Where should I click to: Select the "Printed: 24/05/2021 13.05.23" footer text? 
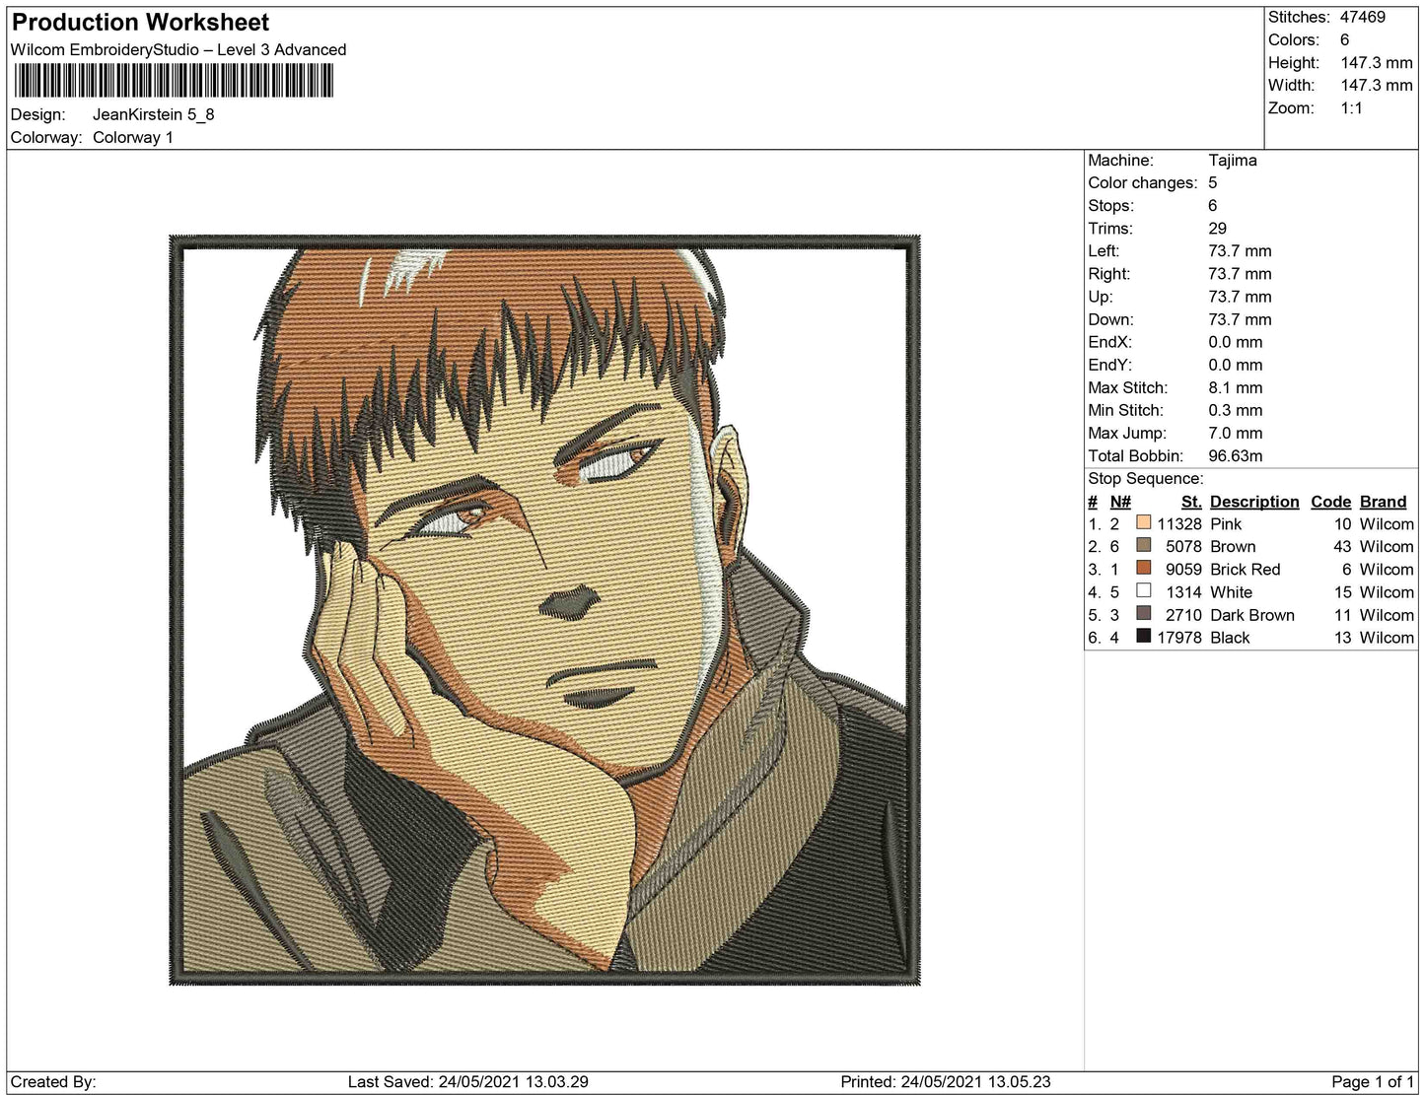point(946,1082)
